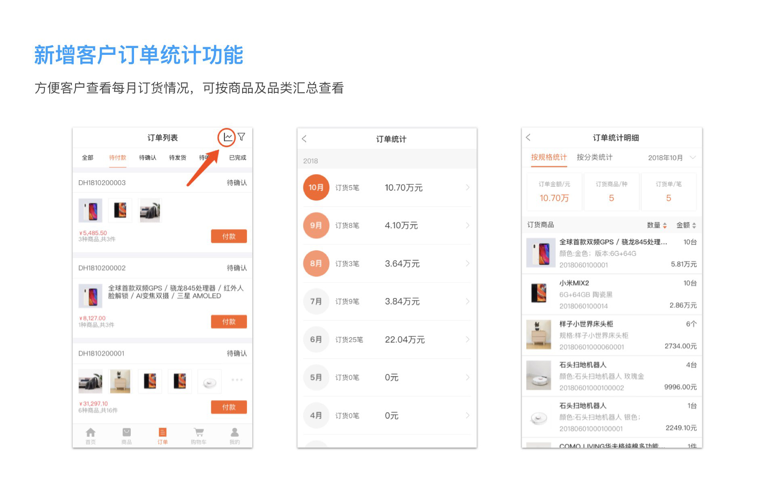Switch to 按分类统计 tab

tap(594, 157)
